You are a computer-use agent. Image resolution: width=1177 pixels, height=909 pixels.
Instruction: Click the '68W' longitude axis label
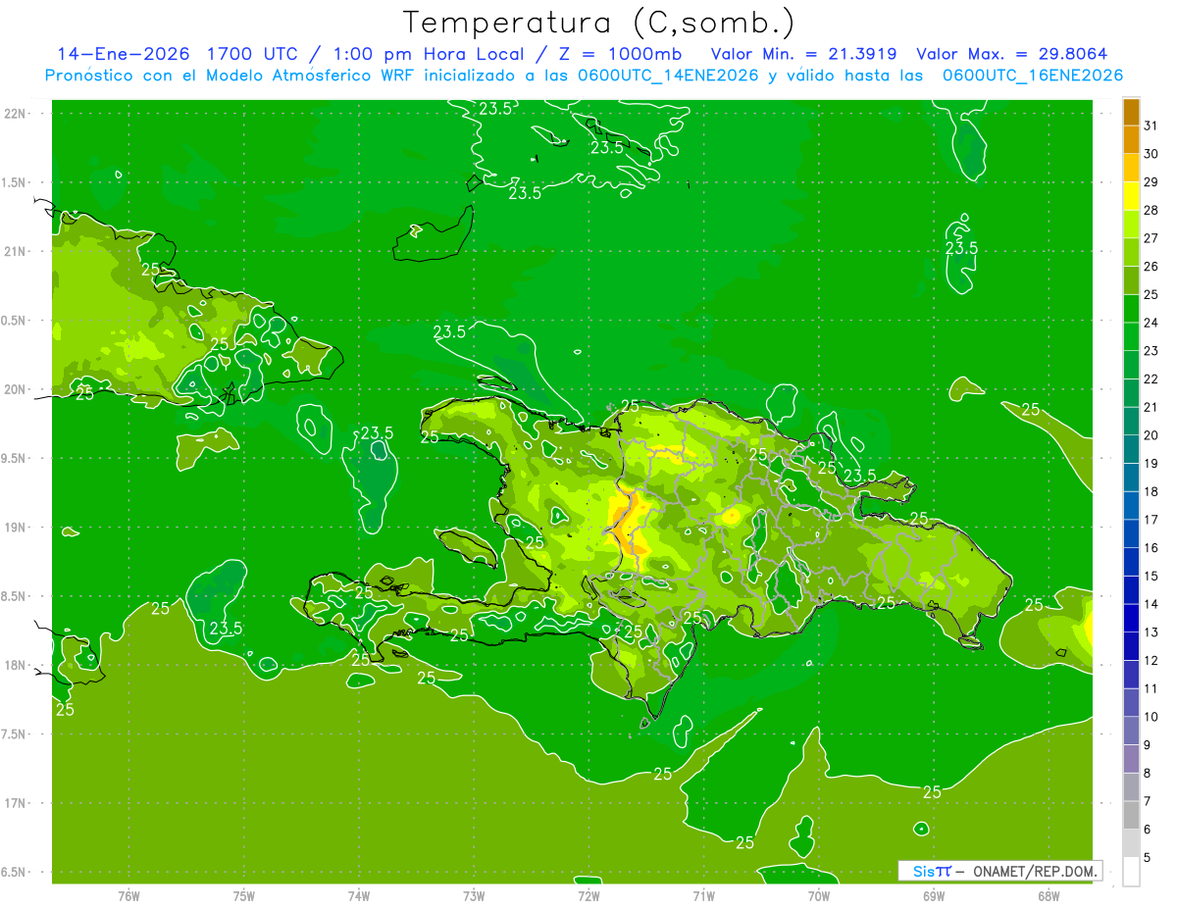click(x=1049, y=895)
